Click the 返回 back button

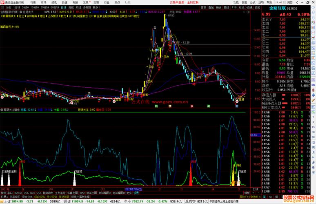point(257,7)
